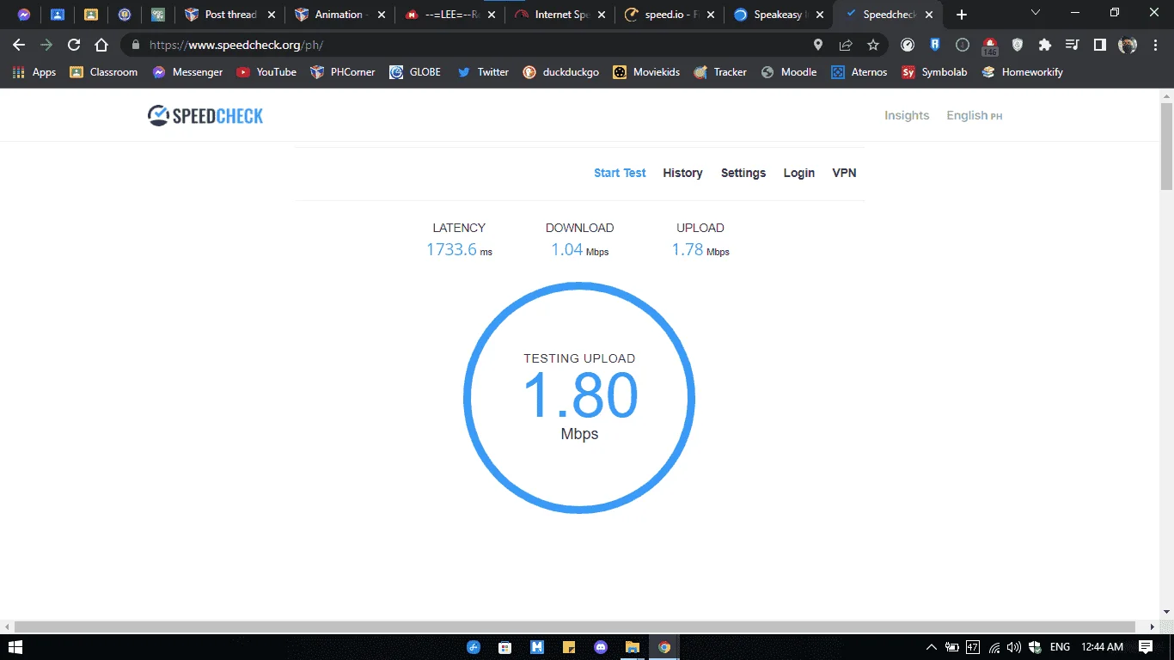Viewport: 1174px width, 660px height.
Task: Bookmark this page with the star
Action: [873, 45]
